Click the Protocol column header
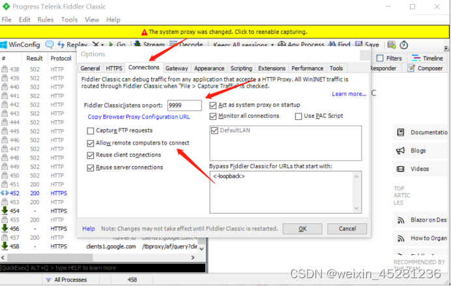This screenshot has height=286, width=451. [61, 59]
